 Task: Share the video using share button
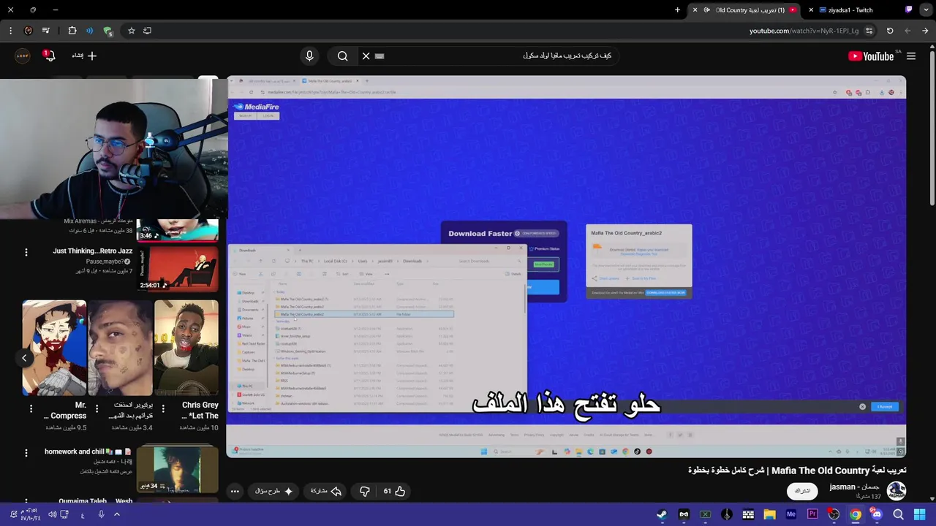pos(326,491)
